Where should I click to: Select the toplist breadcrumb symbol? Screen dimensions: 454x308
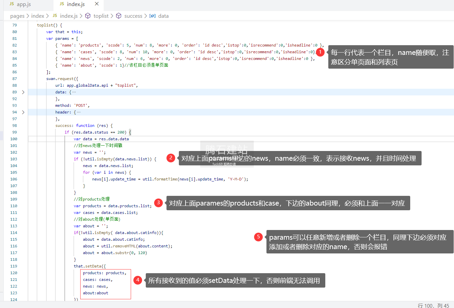101,16
